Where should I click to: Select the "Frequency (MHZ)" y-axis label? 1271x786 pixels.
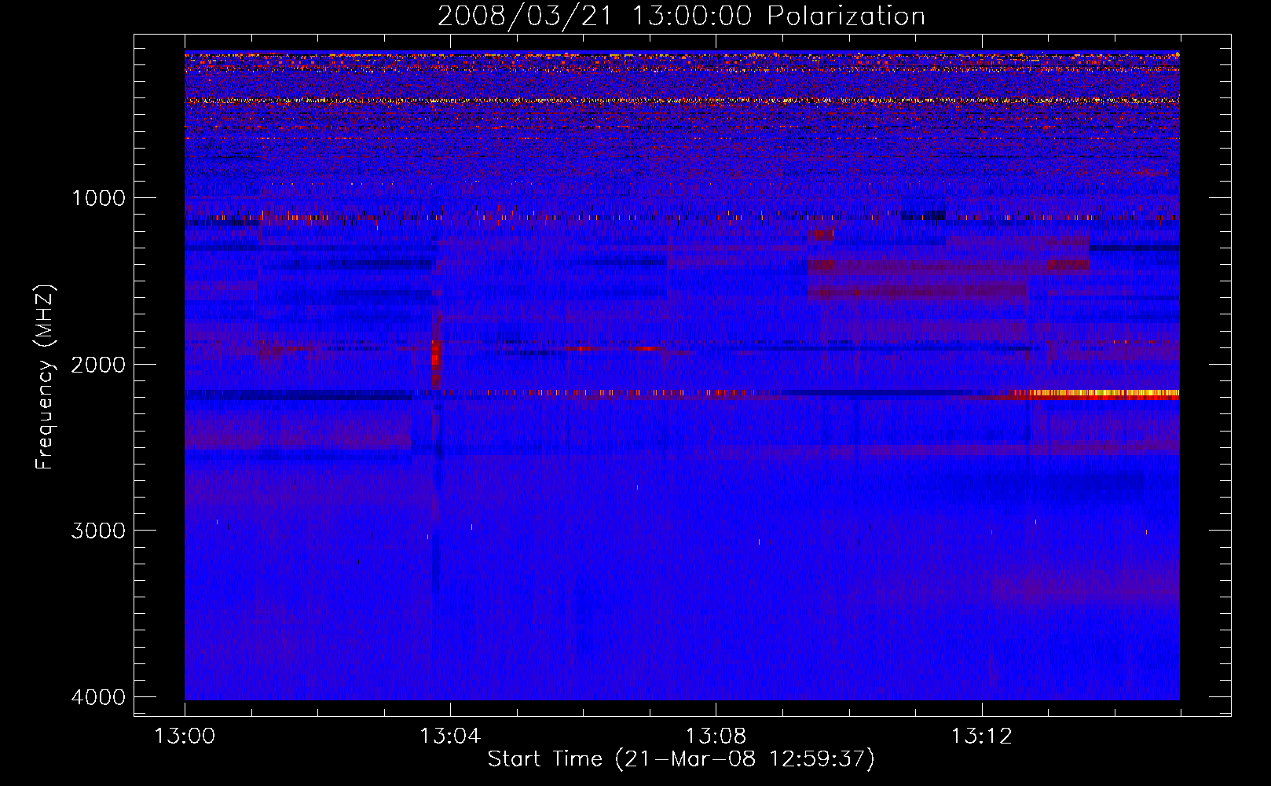[45, 377]
